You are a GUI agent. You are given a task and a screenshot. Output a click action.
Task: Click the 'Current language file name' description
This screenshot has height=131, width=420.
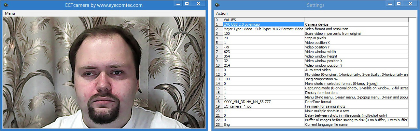[356, 124]
